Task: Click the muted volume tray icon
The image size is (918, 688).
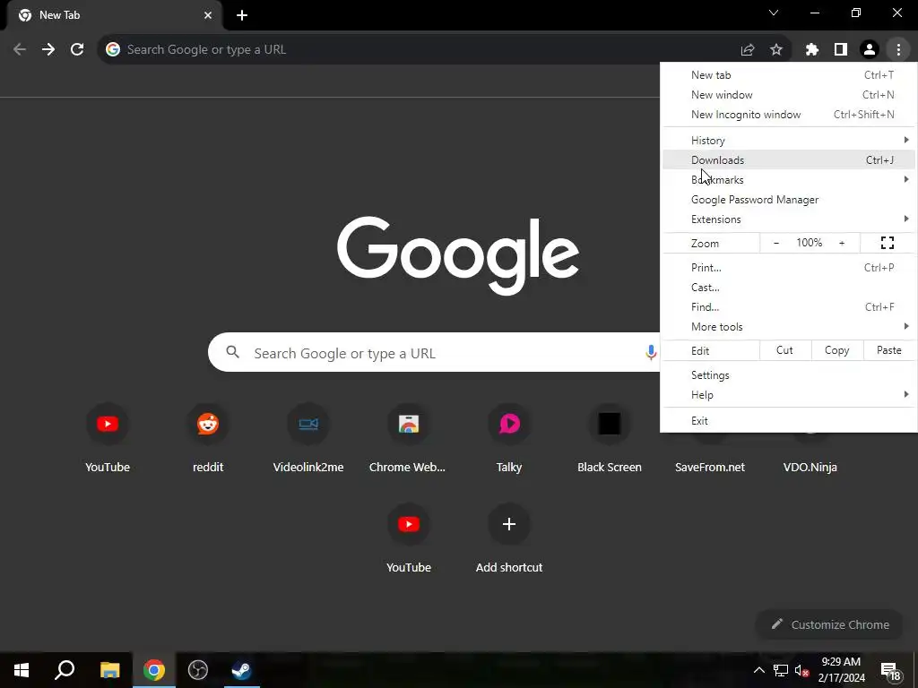Action: pos(801,670)
